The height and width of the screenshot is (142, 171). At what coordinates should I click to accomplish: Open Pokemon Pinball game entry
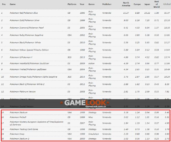click(18, 117)
